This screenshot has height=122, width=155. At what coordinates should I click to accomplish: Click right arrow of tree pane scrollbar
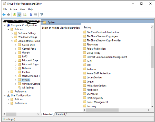pyautogui.click(x=38, y=114)
